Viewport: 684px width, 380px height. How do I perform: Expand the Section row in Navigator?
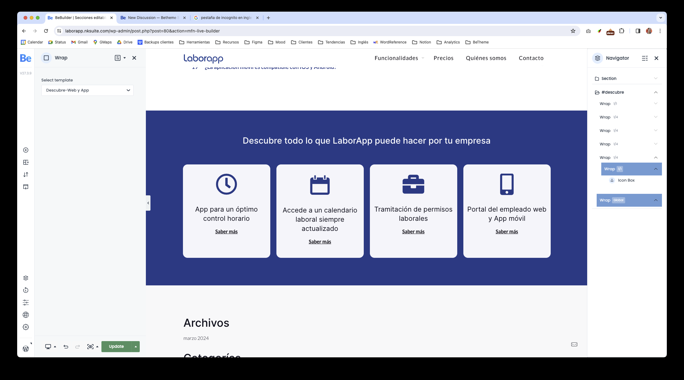656,78
